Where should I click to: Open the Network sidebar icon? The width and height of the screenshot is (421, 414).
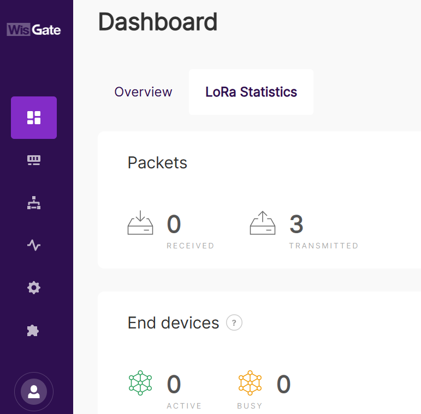[34, 203]
